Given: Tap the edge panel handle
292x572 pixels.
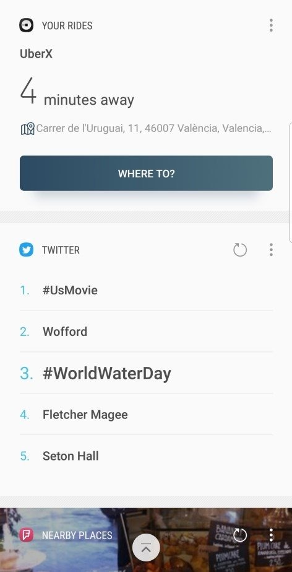Looking at the screenshot, I should (290, 182).
